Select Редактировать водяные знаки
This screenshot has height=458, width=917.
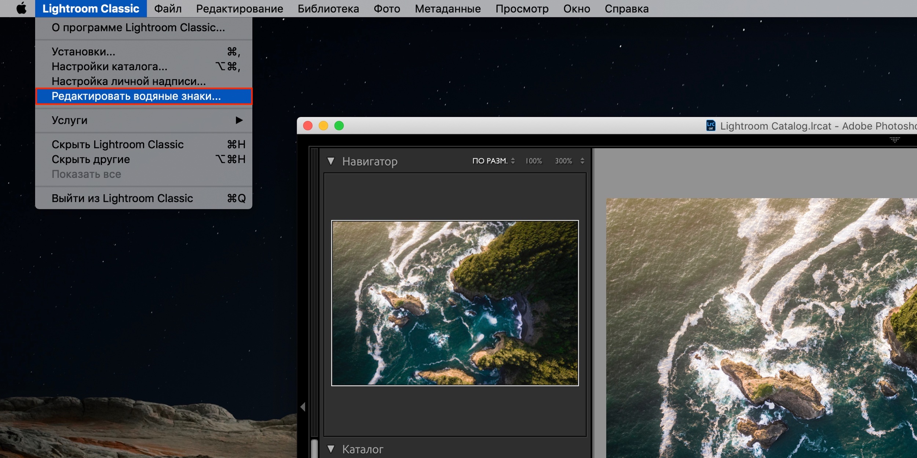[144, 96]
